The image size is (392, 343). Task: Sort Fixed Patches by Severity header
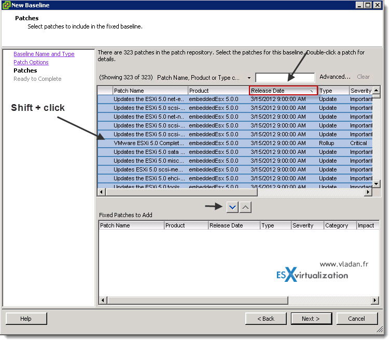tap(307, 225)
